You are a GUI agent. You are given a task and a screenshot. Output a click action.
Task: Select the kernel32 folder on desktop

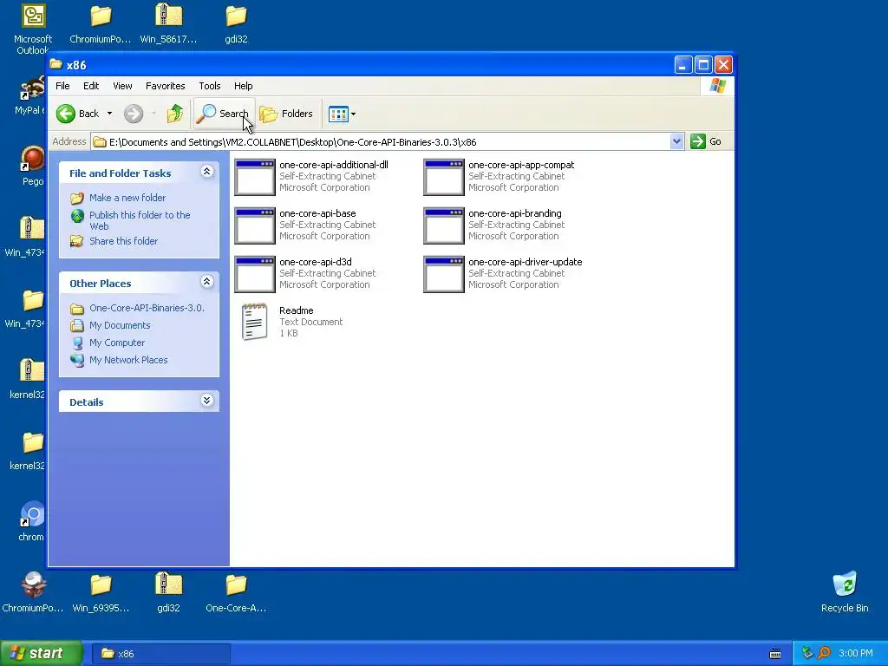[32, 443]
